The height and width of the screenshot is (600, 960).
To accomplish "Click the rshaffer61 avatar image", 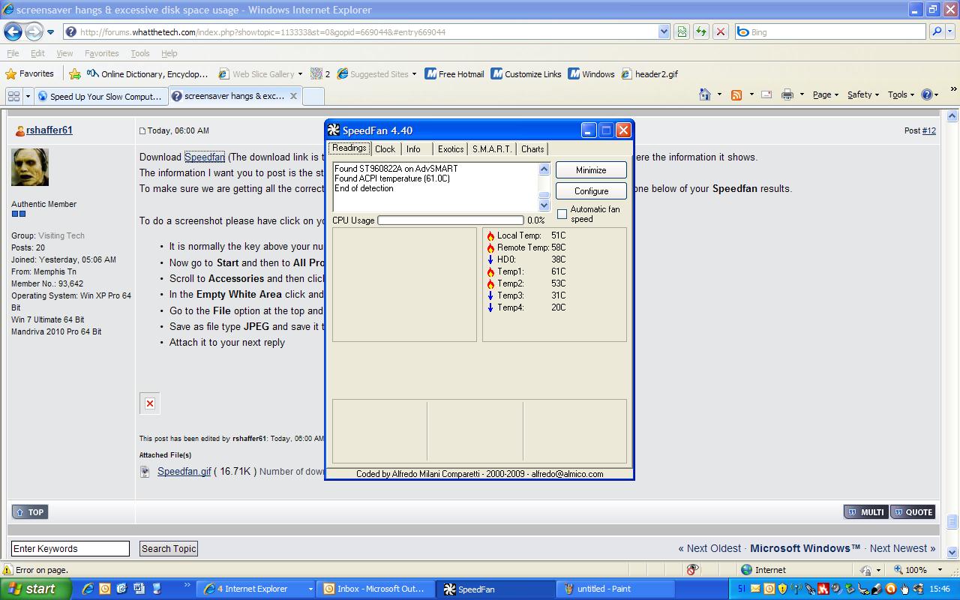I will point(30,167).
